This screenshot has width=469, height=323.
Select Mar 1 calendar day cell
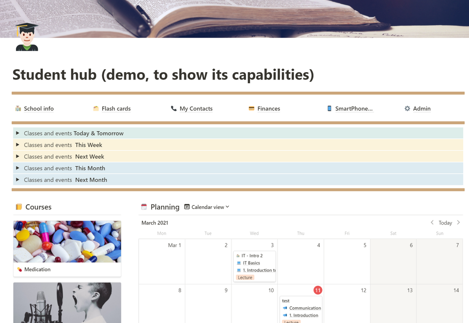(162, 261)
